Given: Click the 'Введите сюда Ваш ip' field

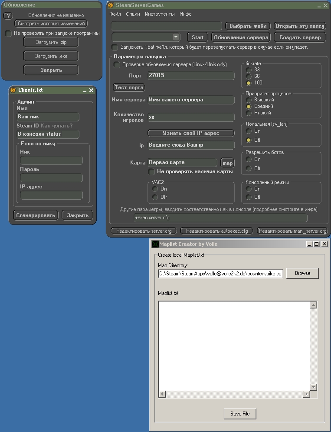Looking at the screenshot, I should pyautogui.click(x=191, y=145).
